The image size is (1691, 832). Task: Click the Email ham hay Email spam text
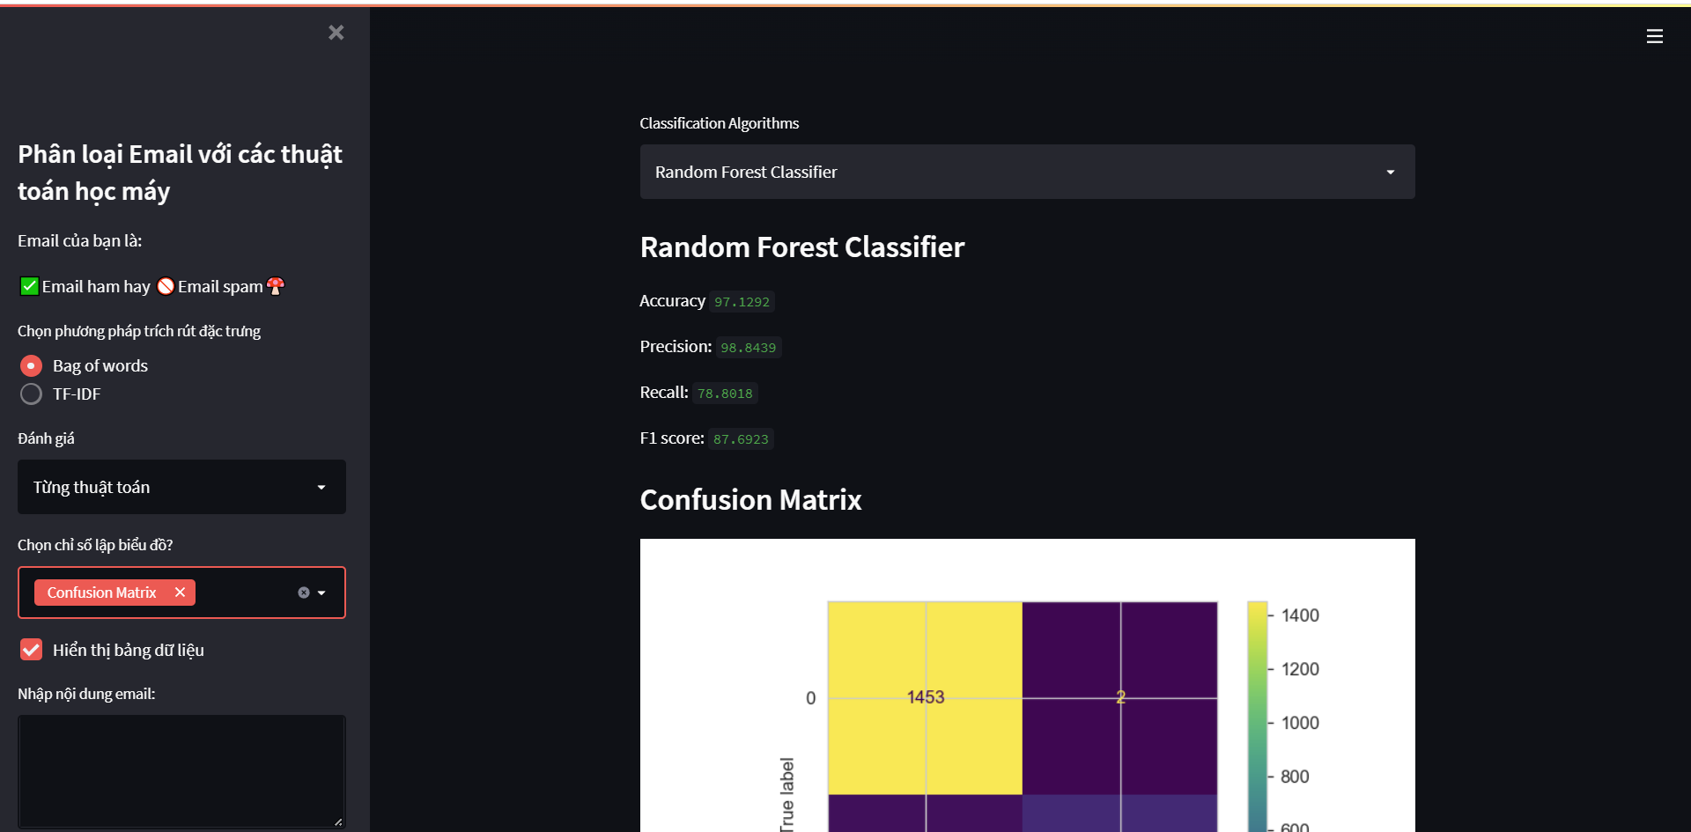click(x=151, y=286)
